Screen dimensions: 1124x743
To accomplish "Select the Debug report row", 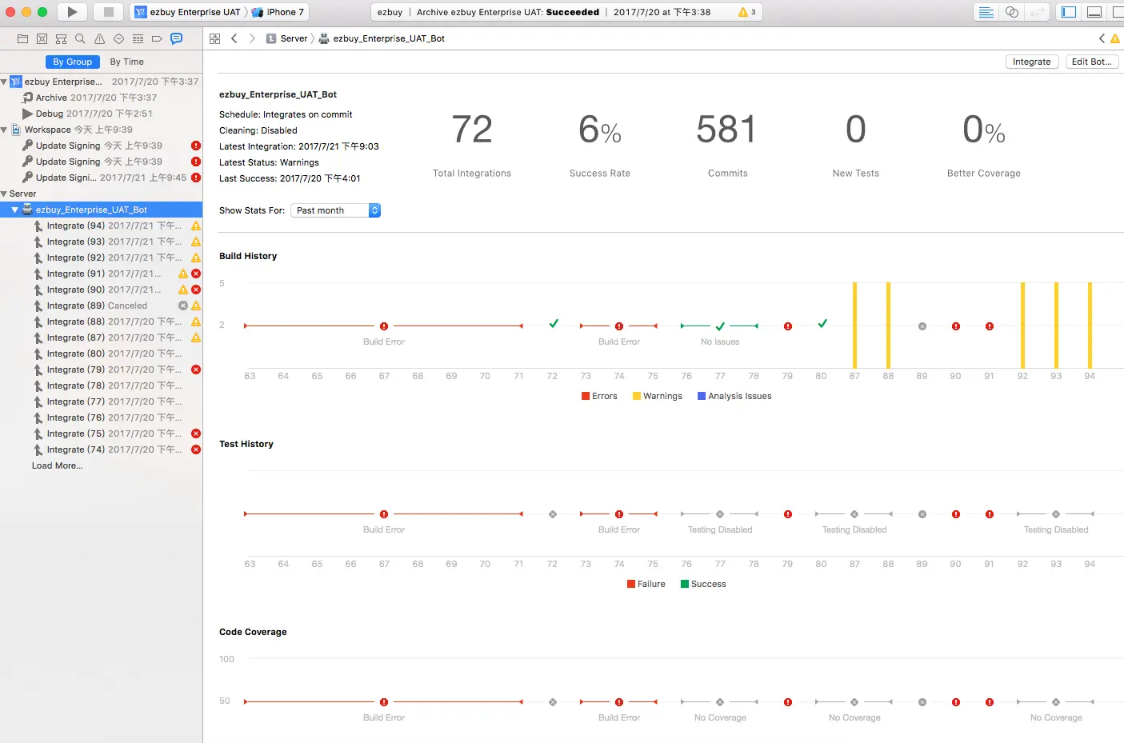I will point(101,114).
